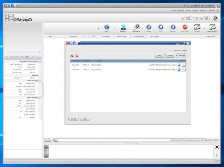Click the snapshot icon next to speaker icon

click(x=27, y=57)
